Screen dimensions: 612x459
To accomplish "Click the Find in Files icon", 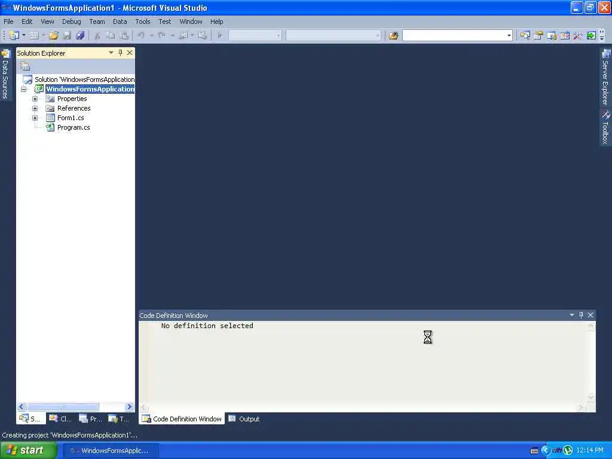I will [x=393, y=35].
